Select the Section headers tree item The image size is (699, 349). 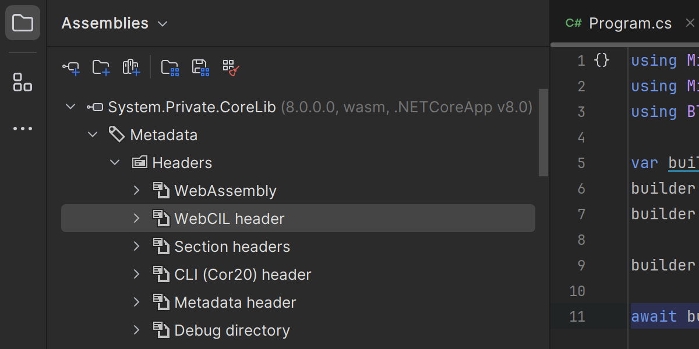pyautogui.click(x=232, y=247)
